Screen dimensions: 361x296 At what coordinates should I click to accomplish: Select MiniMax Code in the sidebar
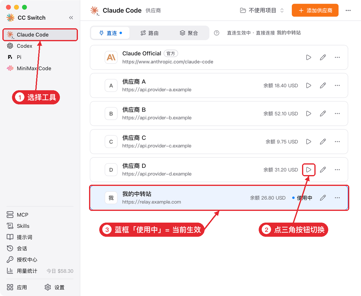coord(40,68)
